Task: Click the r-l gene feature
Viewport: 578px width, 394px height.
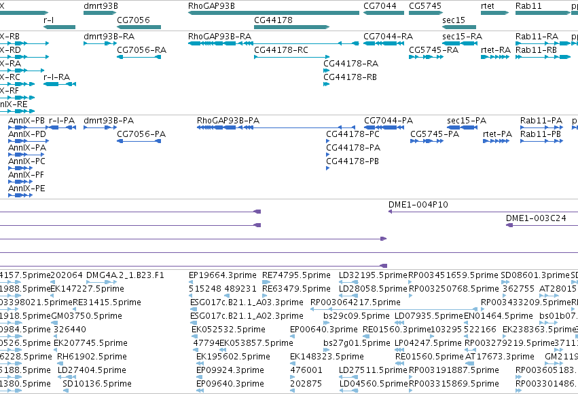Action: tap(59, 27)
